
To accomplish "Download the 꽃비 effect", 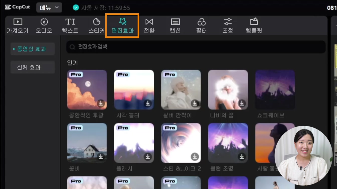I will point(101,156).
